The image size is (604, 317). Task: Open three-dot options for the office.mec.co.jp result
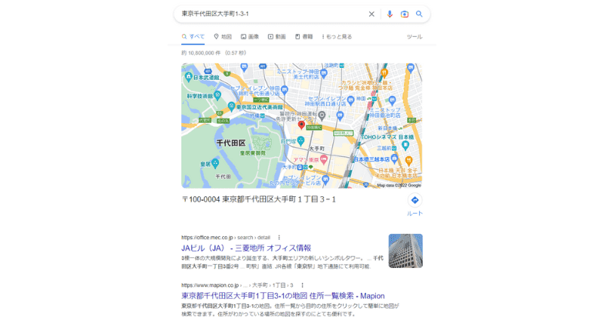pos(279,238)
